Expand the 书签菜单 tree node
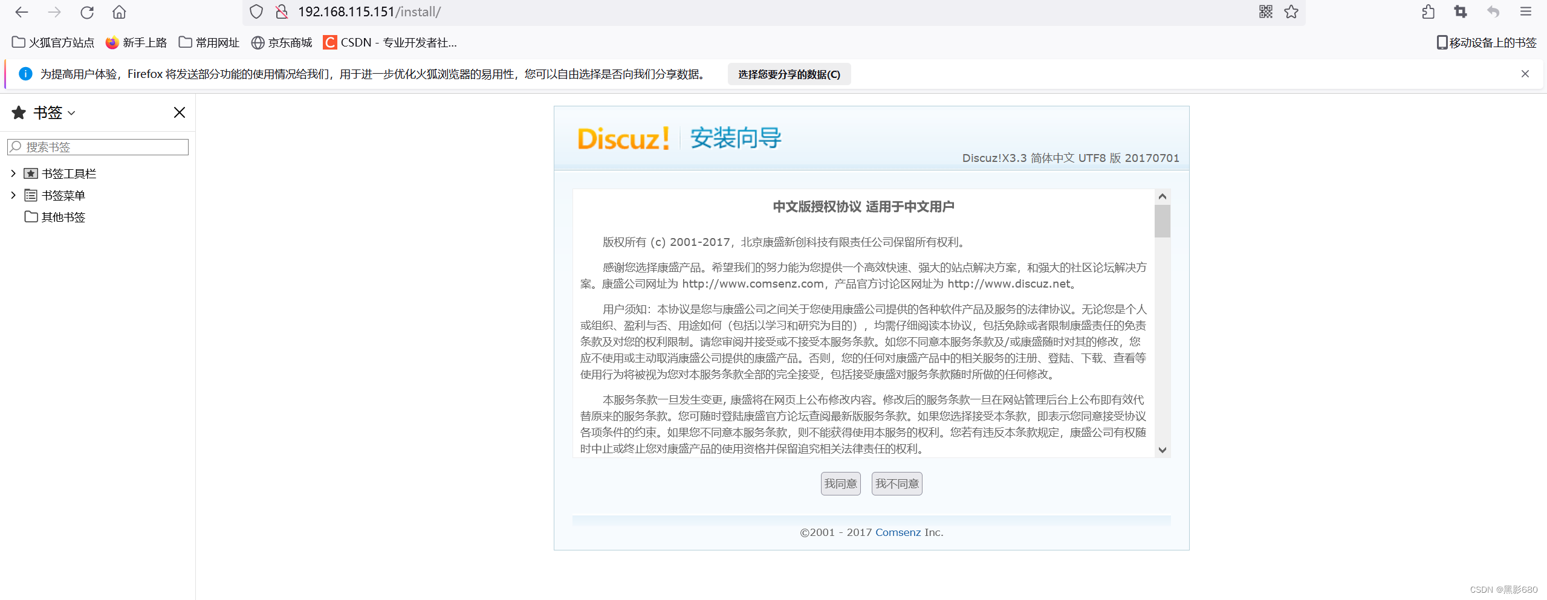This screenshot has width=1547, height=600. pos(13,195)
